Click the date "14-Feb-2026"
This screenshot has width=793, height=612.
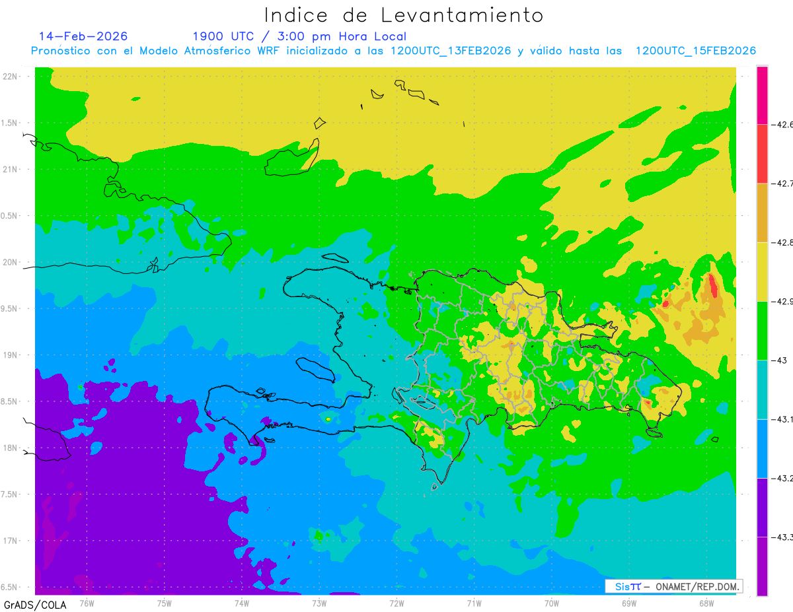pyautogui.click(x=83, y=36)
